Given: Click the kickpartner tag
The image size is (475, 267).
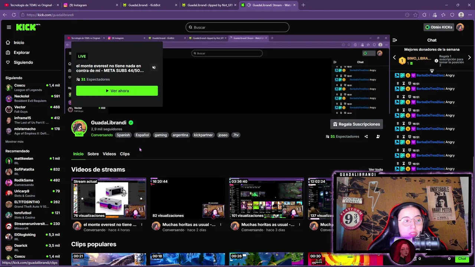Looking at the screenshot, I should tap(203, 135).
